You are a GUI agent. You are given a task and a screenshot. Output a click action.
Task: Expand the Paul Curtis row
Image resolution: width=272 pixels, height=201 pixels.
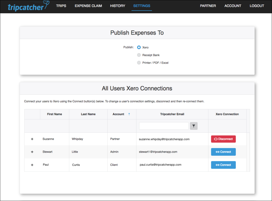point(32,165)
